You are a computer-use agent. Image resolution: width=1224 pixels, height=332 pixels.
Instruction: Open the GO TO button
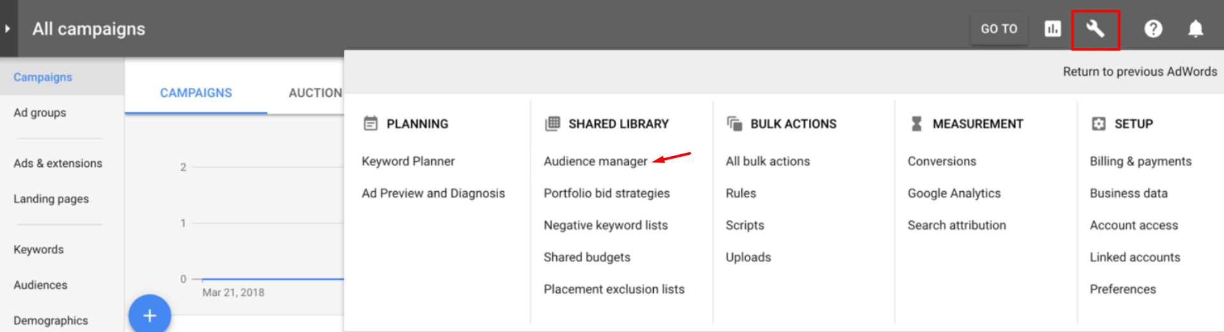click(999, 29)
